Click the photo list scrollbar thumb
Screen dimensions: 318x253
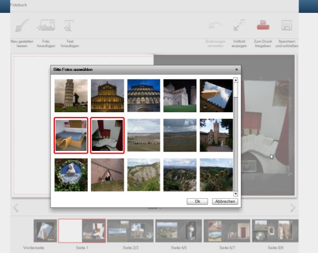[236, 90]
